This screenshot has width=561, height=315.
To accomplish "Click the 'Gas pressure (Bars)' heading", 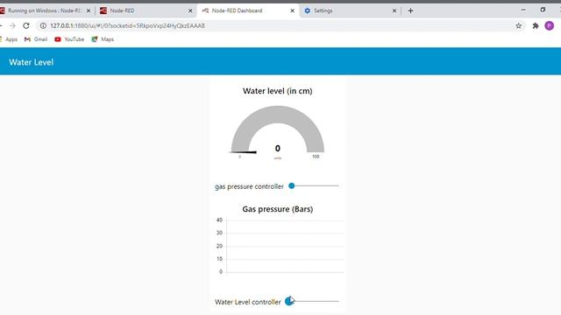I will click(x=278, y=209).
